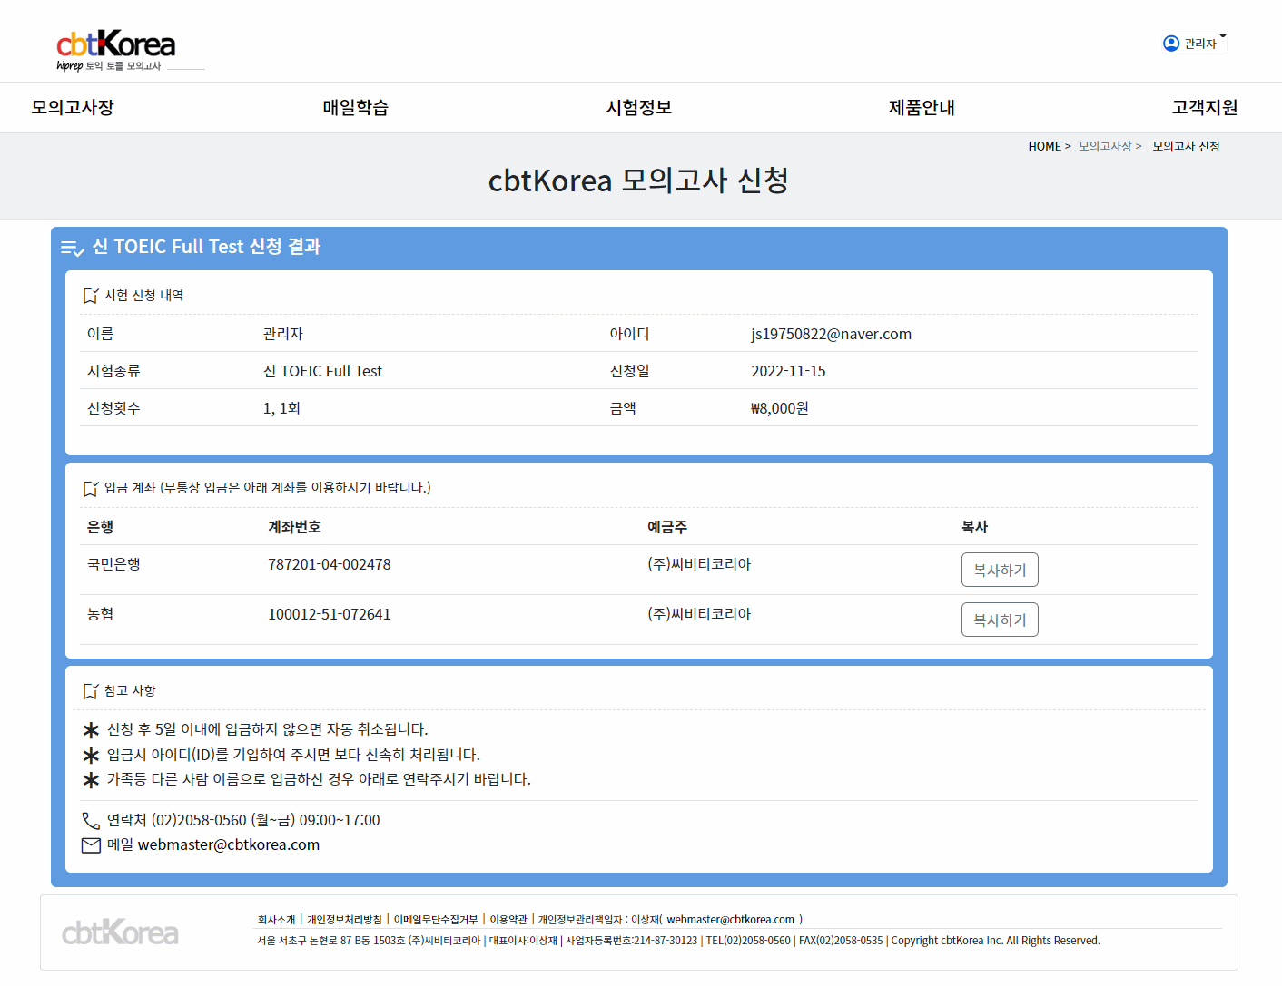Click the 이름 value 관리자
The width and height of the screenshot is (1282, 986).
(x=283, y=334)
